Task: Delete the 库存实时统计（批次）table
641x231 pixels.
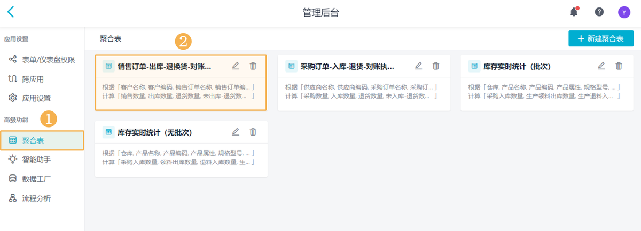Action: click(x=619, y=66)
